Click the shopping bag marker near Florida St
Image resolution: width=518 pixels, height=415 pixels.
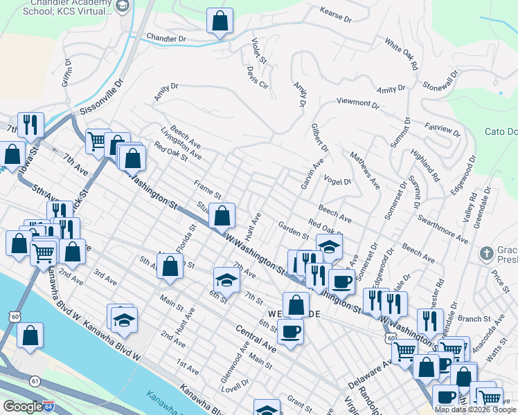pyautogui.click(x=170, y=266)
